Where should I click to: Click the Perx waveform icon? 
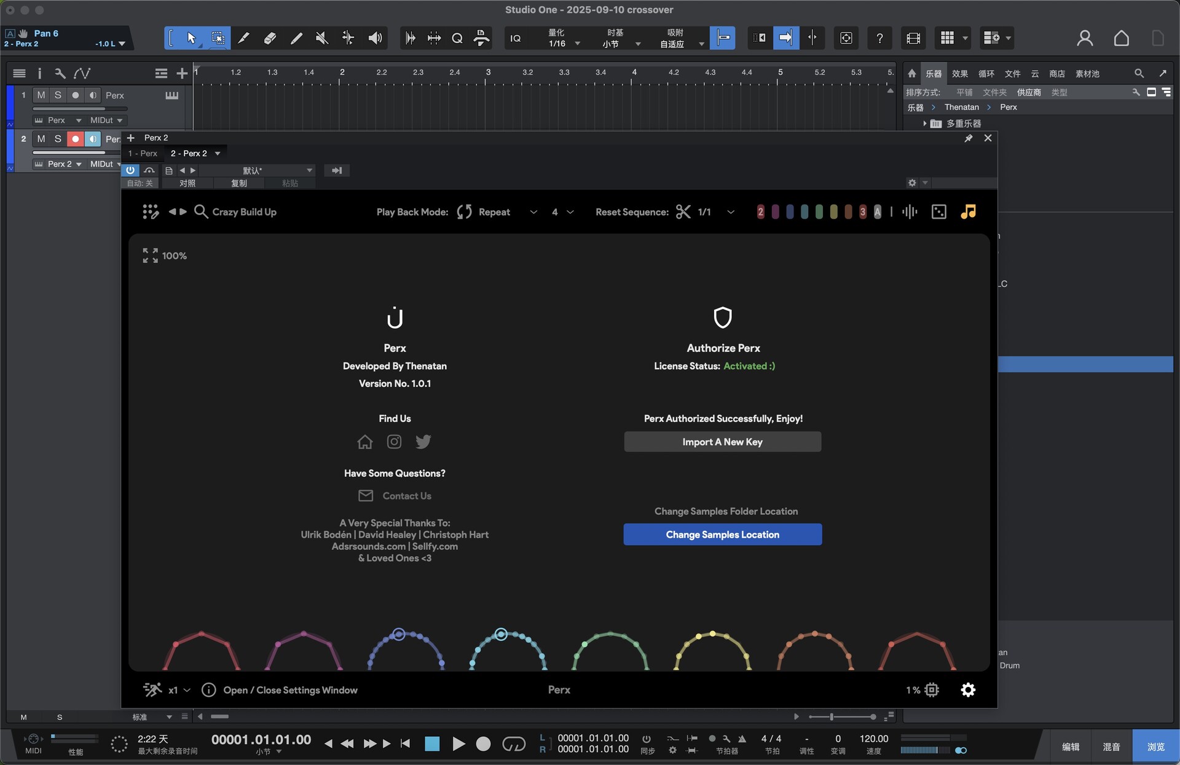[x=910, y=211]
